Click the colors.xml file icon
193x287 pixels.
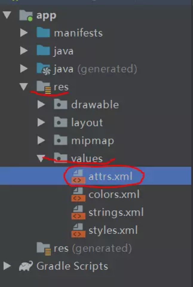(78, 194)
